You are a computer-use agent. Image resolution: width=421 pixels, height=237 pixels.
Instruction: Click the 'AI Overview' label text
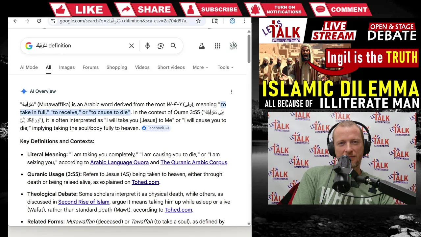[x=43, y=92]
